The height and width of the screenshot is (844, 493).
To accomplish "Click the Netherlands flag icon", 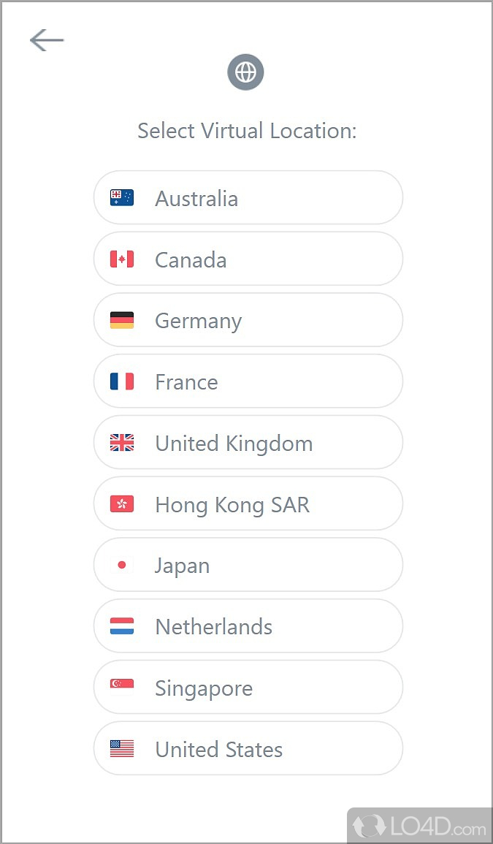I will [x=122, y=626].
